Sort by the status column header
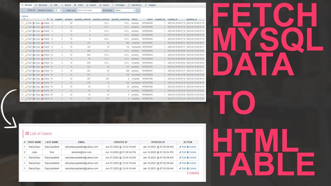 click(x=134, y=19)
